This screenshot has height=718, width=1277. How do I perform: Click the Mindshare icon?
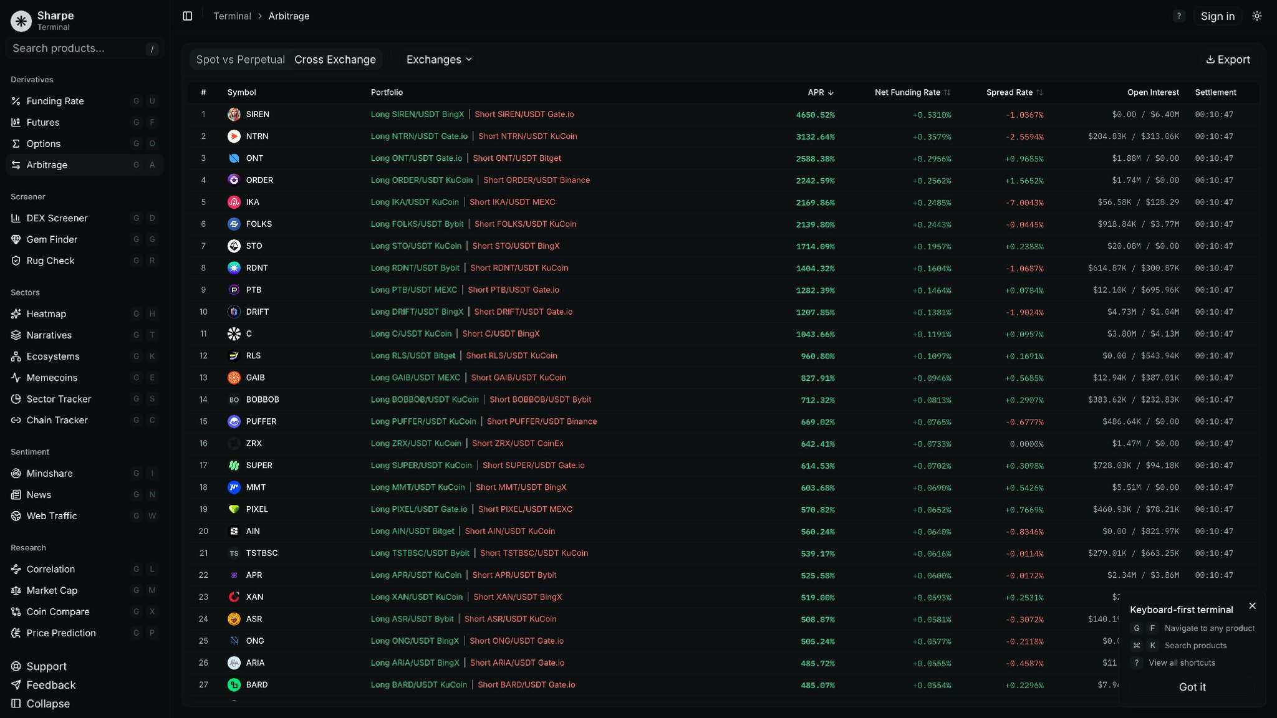[16, 473]
